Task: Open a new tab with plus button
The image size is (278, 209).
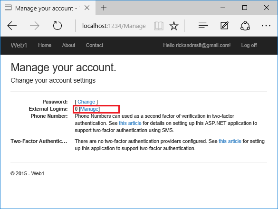Action: tap(104, 8)
